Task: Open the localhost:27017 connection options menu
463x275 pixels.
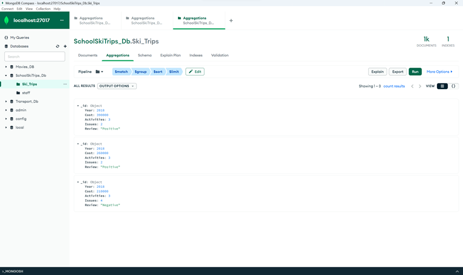Action: (62, 20)
